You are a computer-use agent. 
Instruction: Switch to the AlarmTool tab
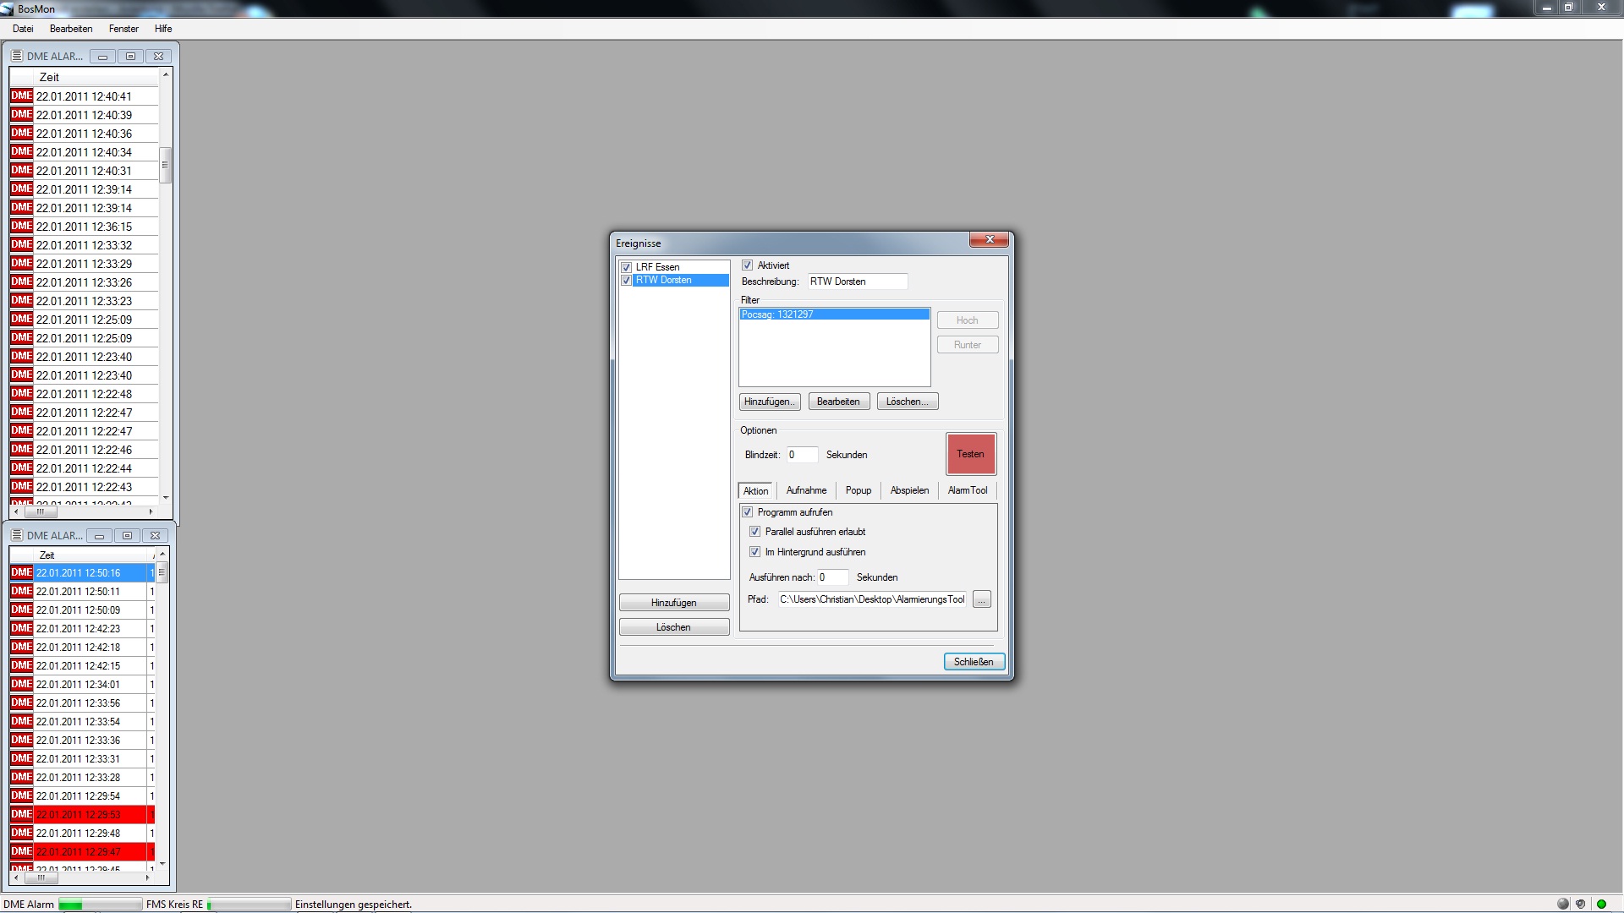[x=967, y=490]
